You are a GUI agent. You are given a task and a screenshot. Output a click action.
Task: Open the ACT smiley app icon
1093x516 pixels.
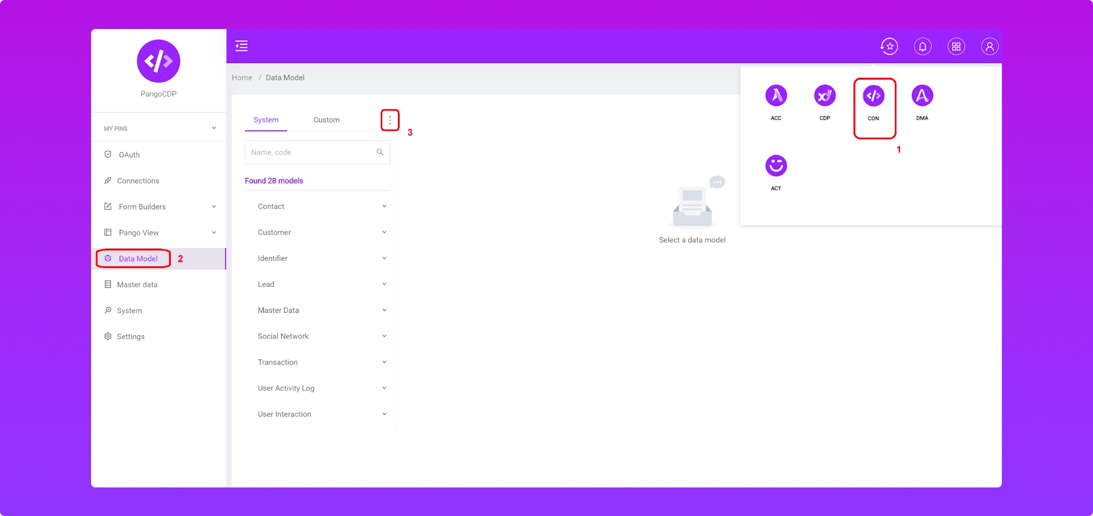click(x=776, y=166)
